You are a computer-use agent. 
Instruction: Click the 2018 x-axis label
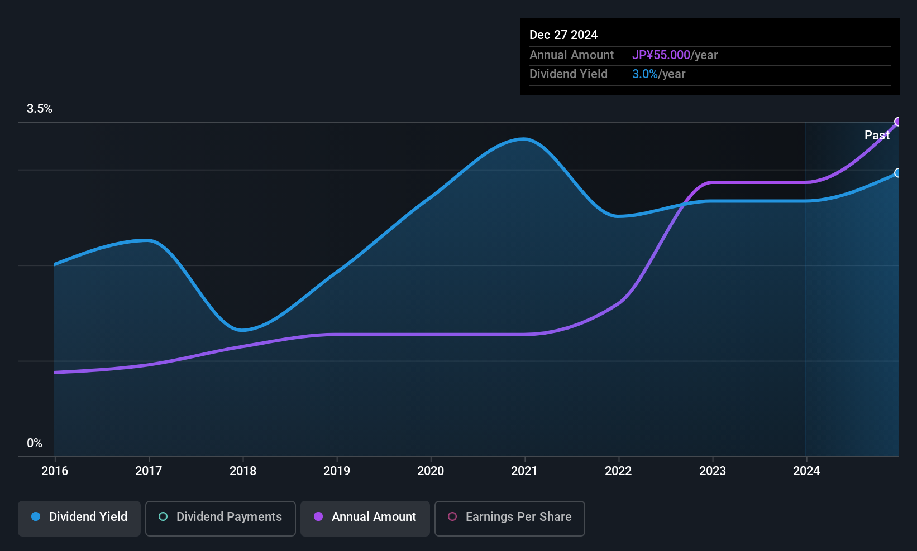pyautogui.click(x=243, y=471)
